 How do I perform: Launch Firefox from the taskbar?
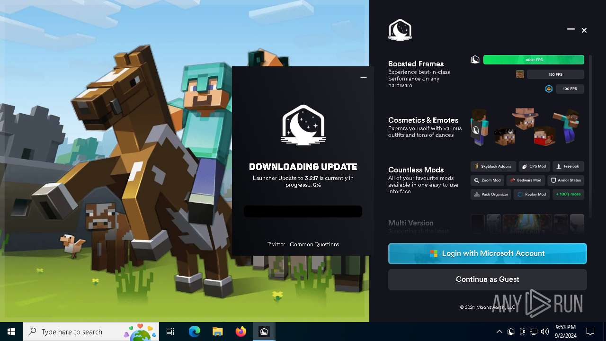click(241, 332)
